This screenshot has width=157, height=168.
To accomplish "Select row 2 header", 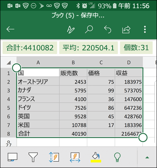I will [x=8, y=82].
